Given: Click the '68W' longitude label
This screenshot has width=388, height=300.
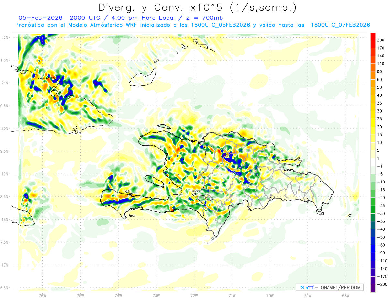Looking at the screenshot, I should 345,295.
